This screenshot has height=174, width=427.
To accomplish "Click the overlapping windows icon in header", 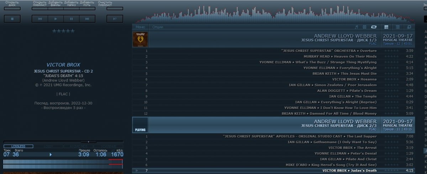I will 409,27.
